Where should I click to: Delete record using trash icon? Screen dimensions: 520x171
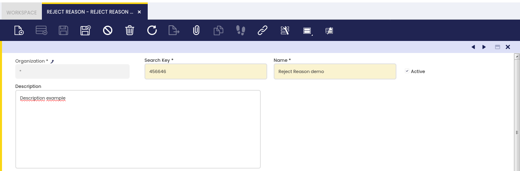[x=130, y=31]
